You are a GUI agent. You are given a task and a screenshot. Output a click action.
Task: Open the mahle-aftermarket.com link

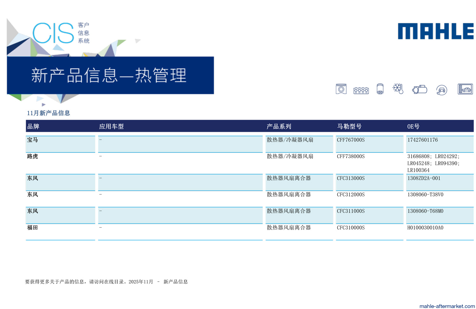[x=447, y=306]
